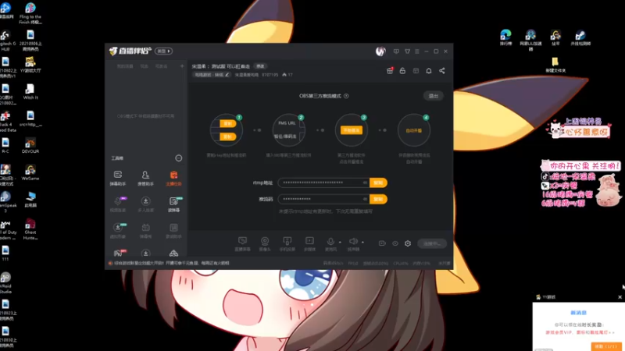Add a new scene with the plus icon
Image resolution: width=625 pixels, height=351 pixels.
(x=182, y=66)
